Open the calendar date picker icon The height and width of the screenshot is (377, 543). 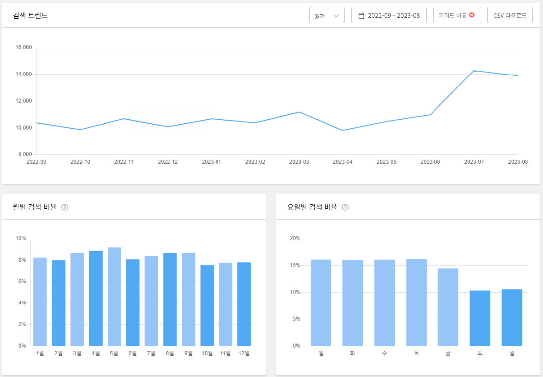361,15
